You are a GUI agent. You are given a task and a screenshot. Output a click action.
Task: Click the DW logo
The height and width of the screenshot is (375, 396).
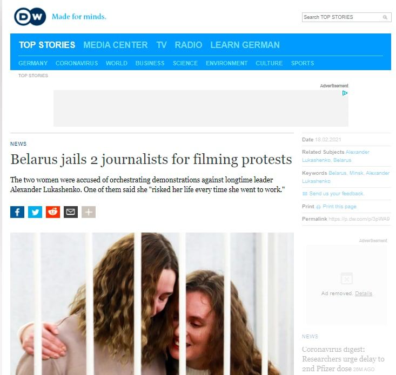(x=30, y=17)
